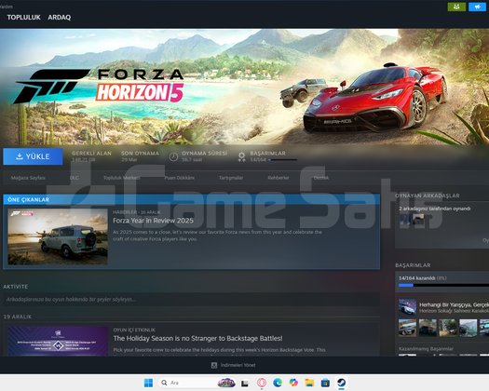
Task: Click the download arrow icon in the YÜKLE button
Action: coord(20,156)
